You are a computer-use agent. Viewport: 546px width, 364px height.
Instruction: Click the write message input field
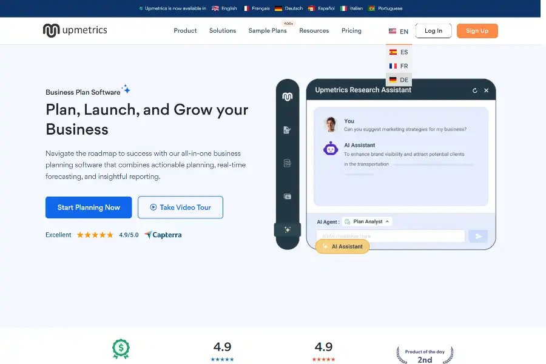[x=390, y=236]
